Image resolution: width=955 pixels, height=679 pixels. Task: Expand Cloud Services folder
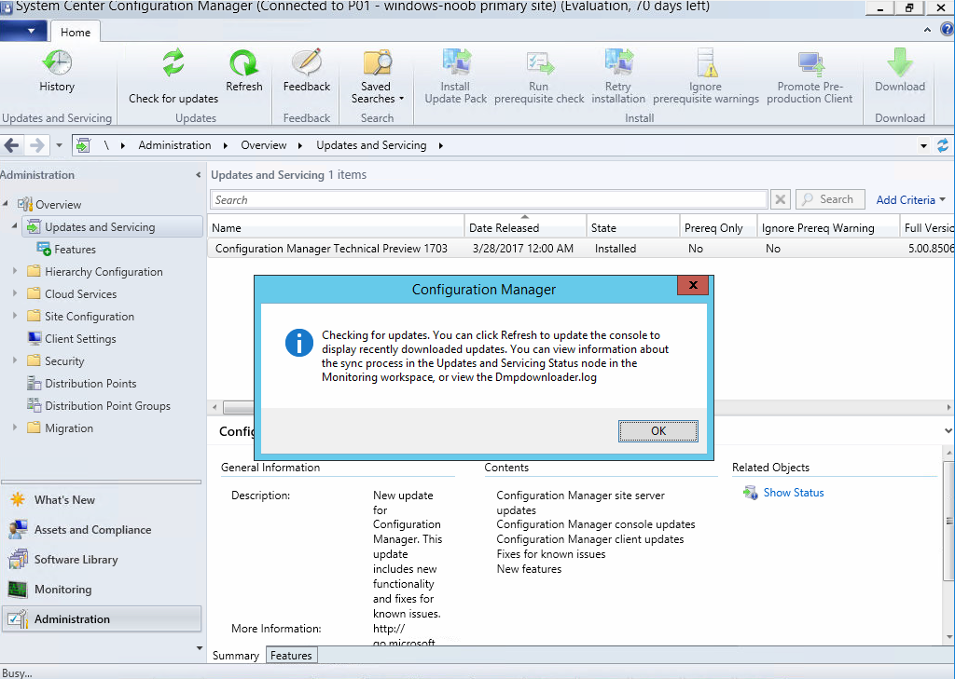[x=15, y=294]
